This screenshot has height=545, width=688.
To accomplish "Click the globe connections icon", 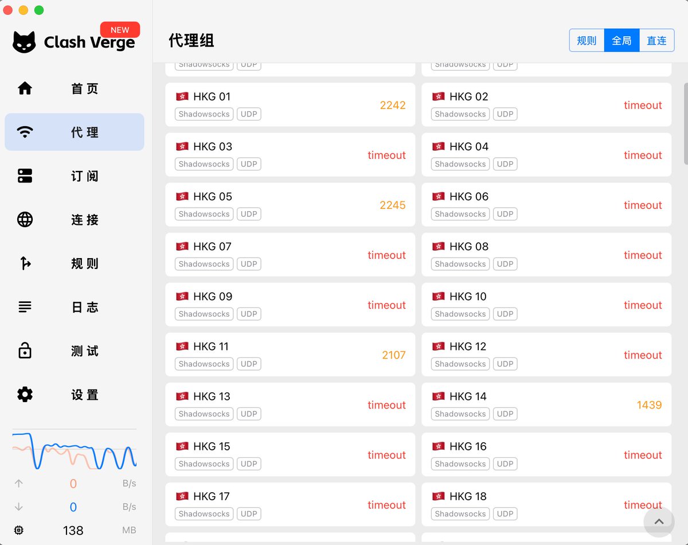I will [x=25, y=220].
